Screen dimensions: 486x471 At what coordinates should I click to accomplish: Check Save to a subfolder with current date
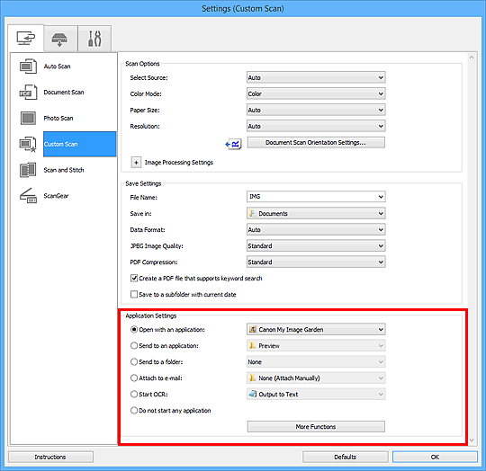tap(134, 294)
